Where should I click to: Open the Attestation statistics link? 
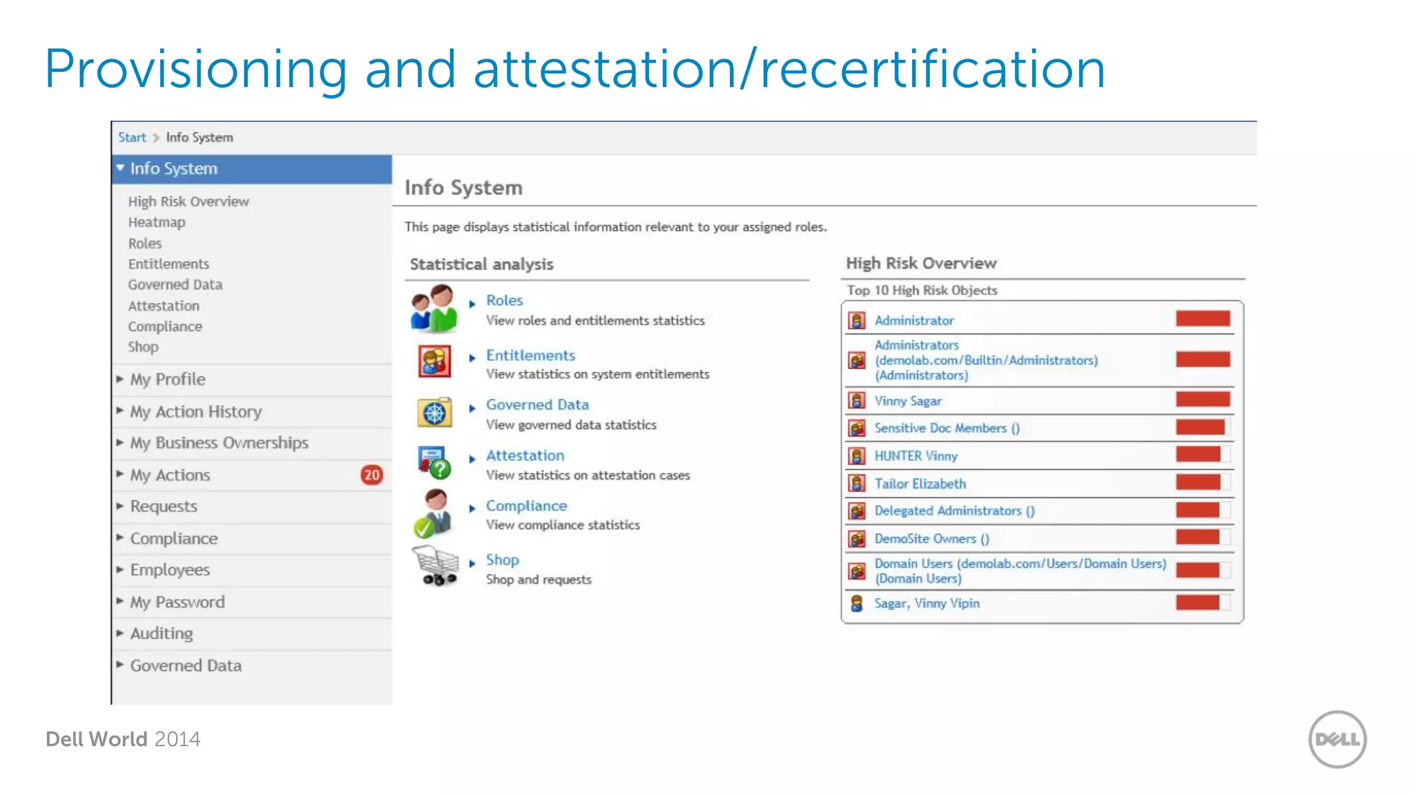[525, 455]
